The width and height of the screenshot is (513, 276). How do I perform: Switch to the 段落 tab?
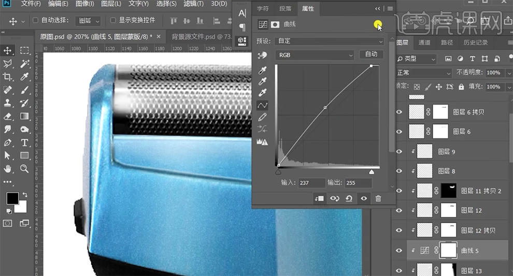coord(286,9)
